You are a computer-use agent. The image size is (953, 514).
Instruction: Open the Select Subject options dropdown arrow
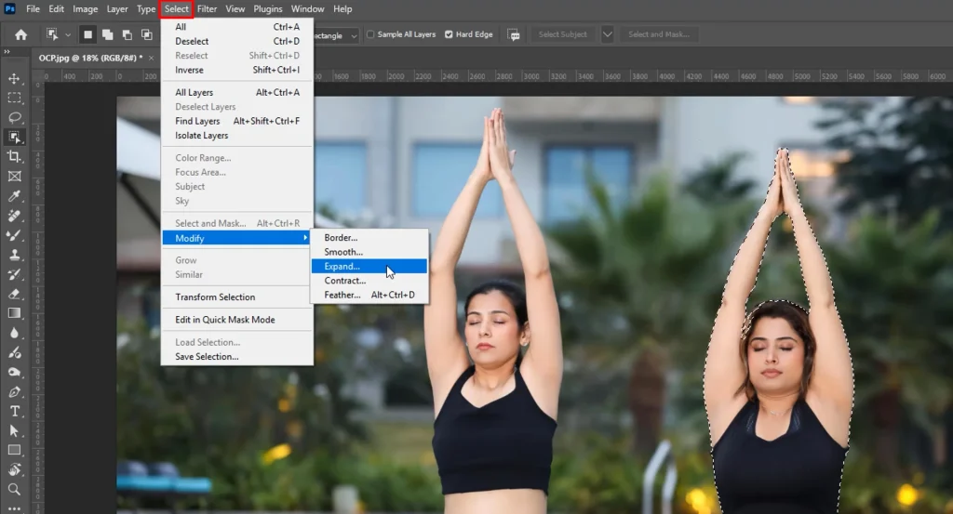tap(607, 34)
